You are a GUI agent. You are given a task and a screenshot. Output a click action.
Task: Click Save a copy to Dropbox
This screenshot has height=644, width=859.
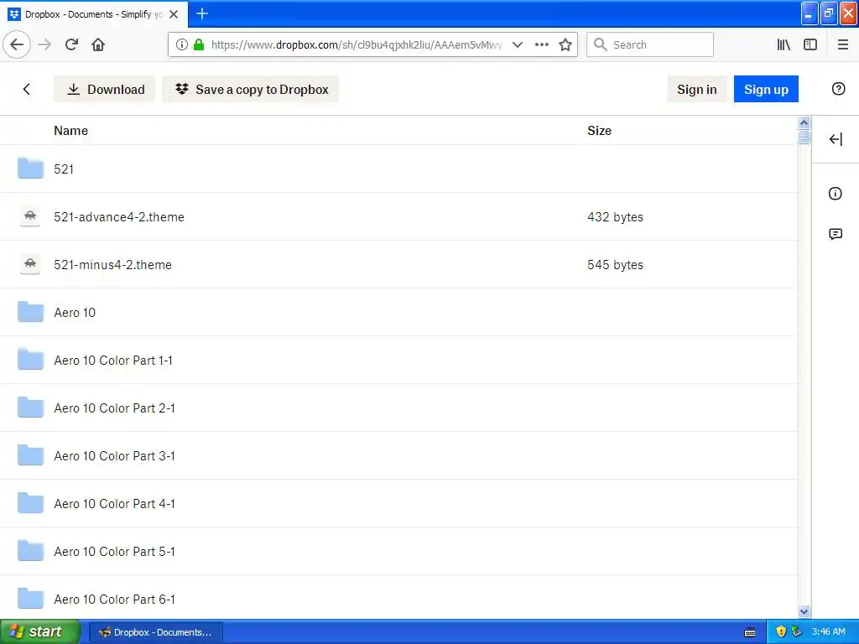click(x=250, y=89)
